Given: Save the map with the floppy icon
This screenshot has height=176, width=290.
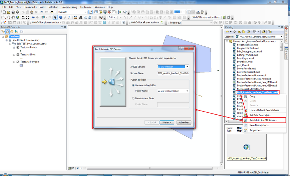Looking at the screenshot, I should [x=13, y=12].
